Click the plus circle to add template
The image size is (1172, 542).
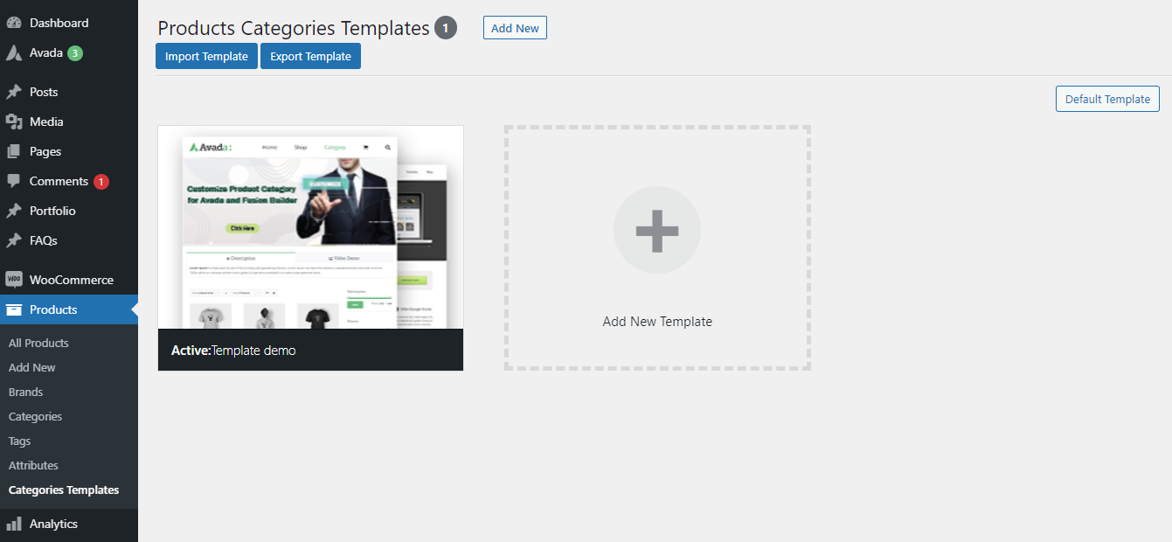[x=657, y=230]
